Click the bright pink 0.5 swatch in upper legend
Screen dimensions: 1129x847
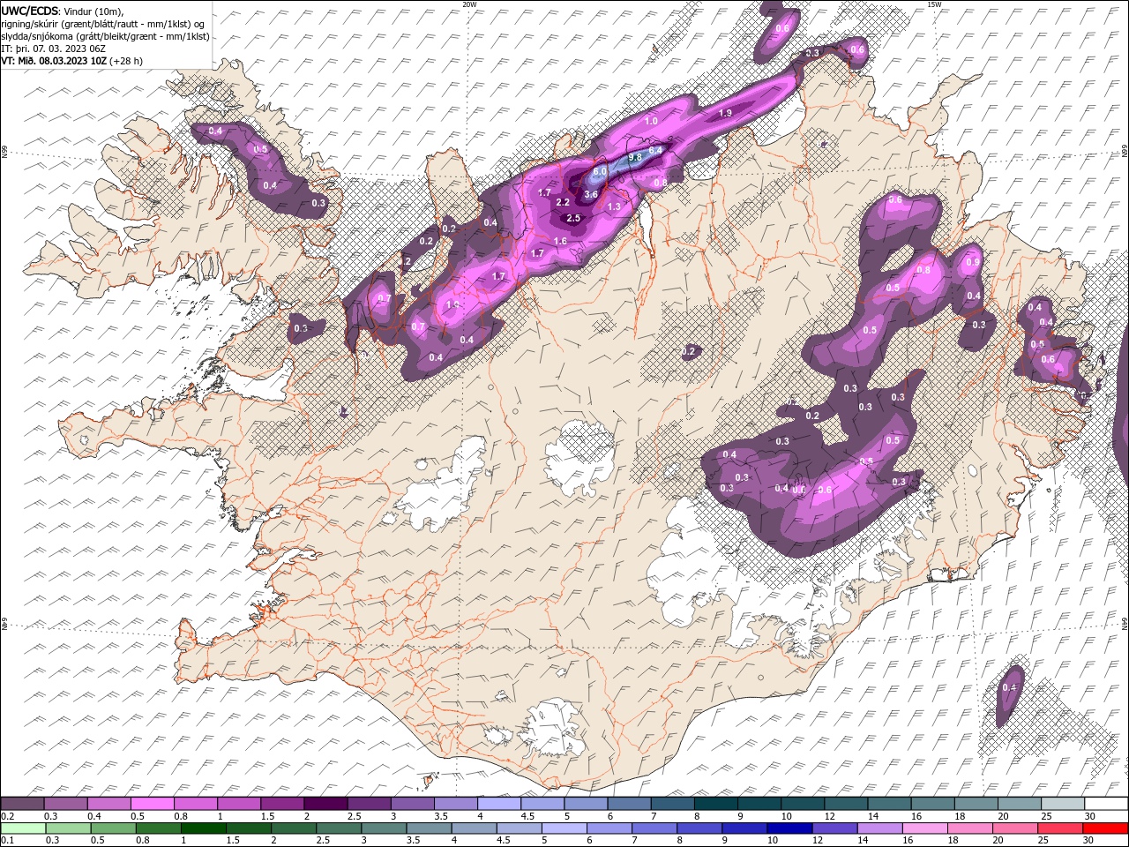(x=152, y=803)
